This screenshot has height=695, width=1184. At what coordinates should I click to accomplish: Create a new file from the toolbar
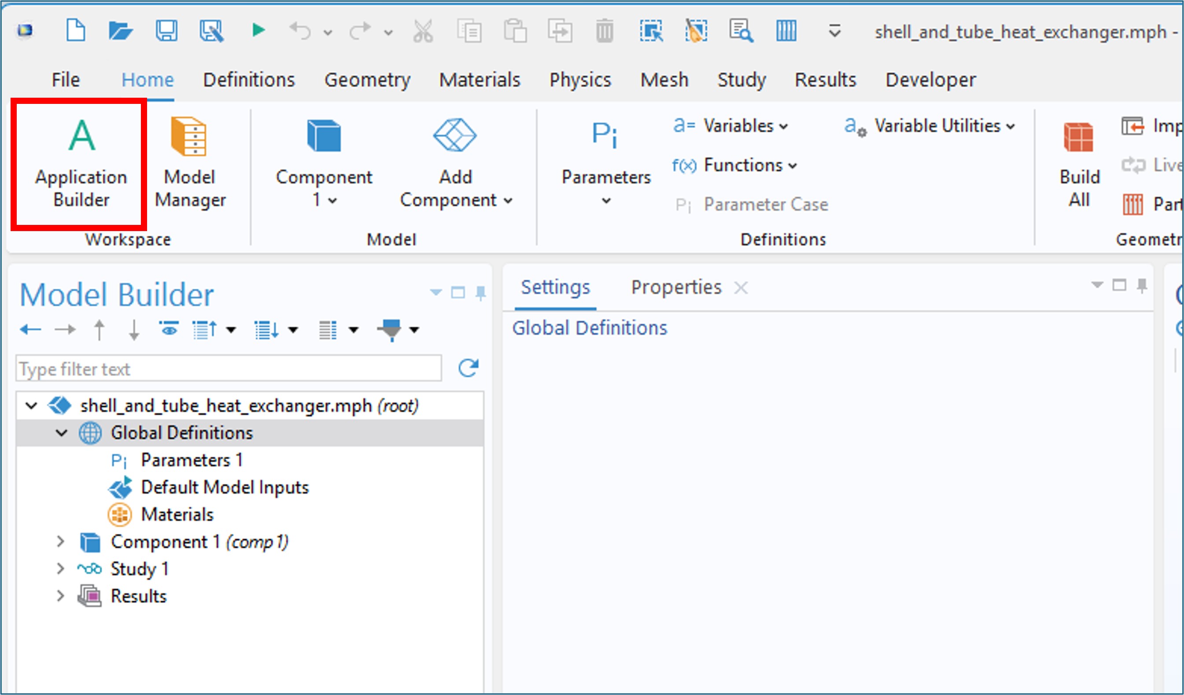coord(76,31)
